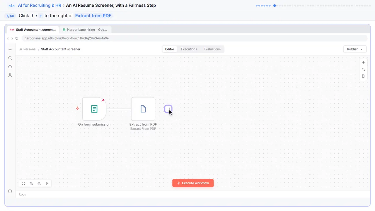Go forward in the browser
The width and height of the screenshot is (375, 211).
pyautogui.click(x=12, y=38)
